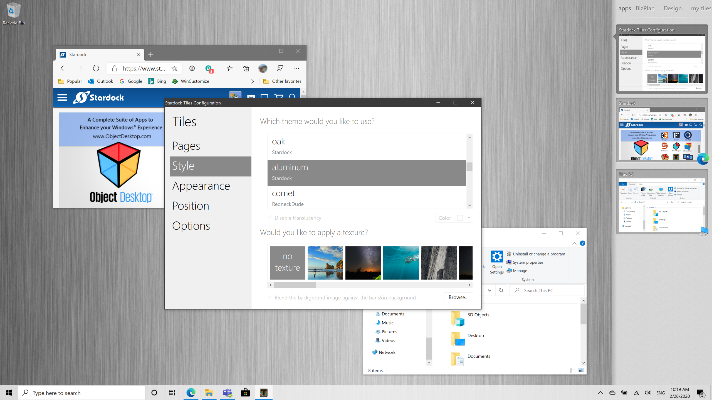Switch Explorer to large icons view toggle
The width and height of the screenshot is (712, 400).
coord(581,370)
